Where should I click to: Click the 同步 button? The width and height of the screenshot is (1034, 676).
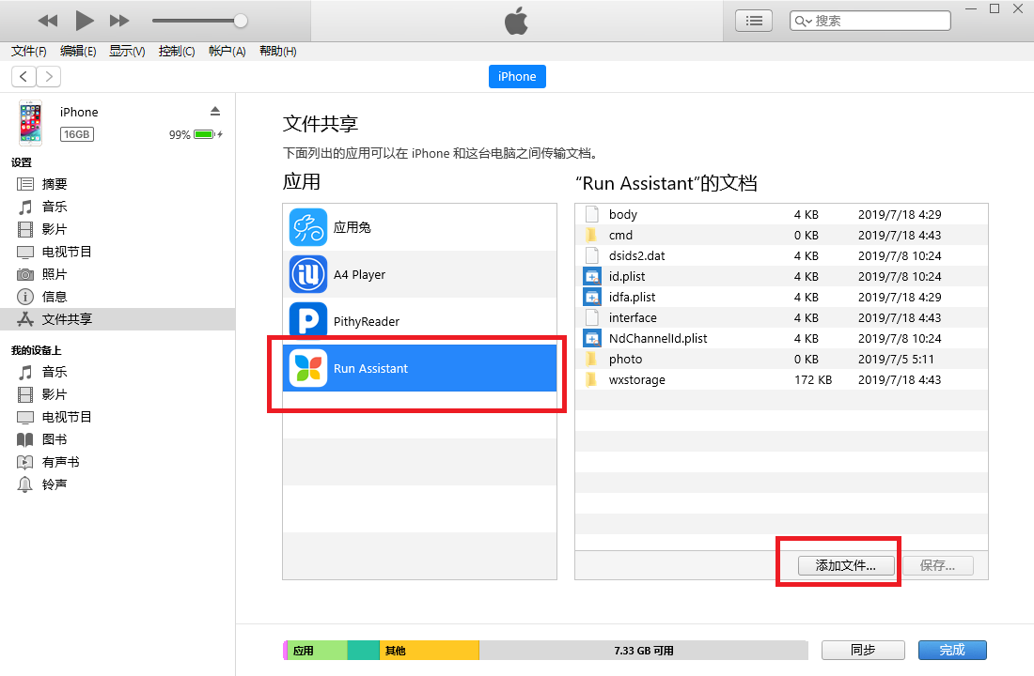[x=863, y=651]
